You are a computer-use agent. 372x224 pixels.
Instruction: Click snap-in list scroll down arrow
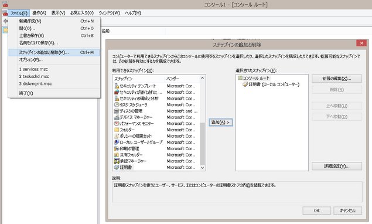[x=202, y=168]
